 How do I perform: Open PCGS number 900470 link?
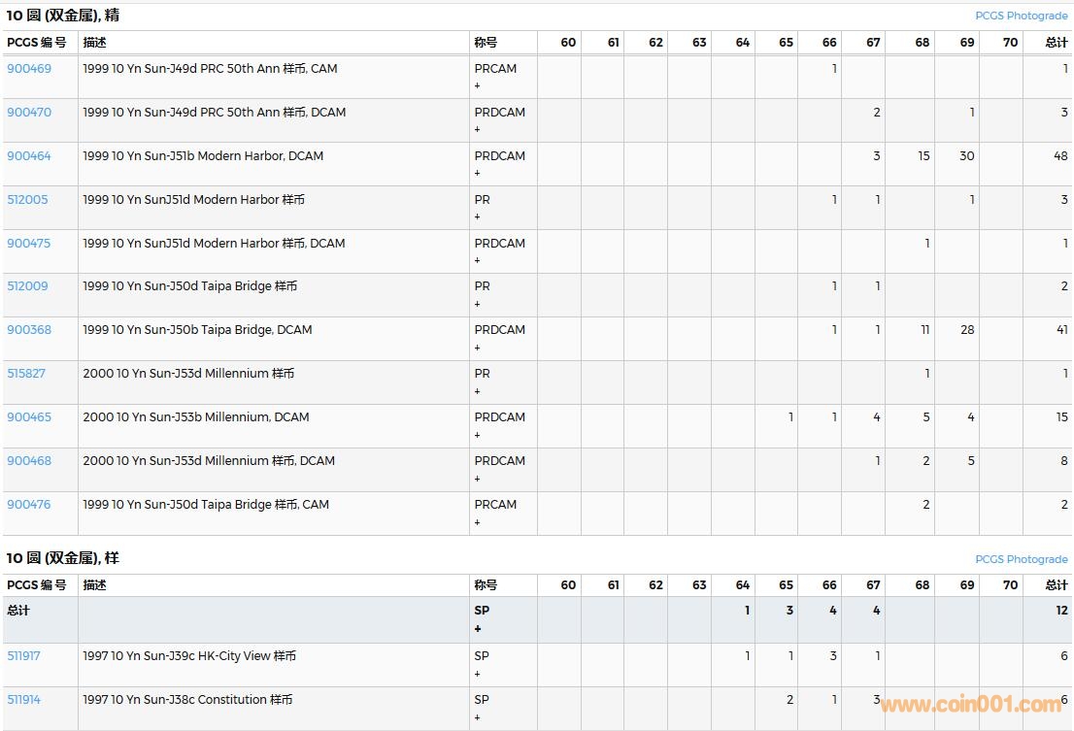tap(29, 113)
